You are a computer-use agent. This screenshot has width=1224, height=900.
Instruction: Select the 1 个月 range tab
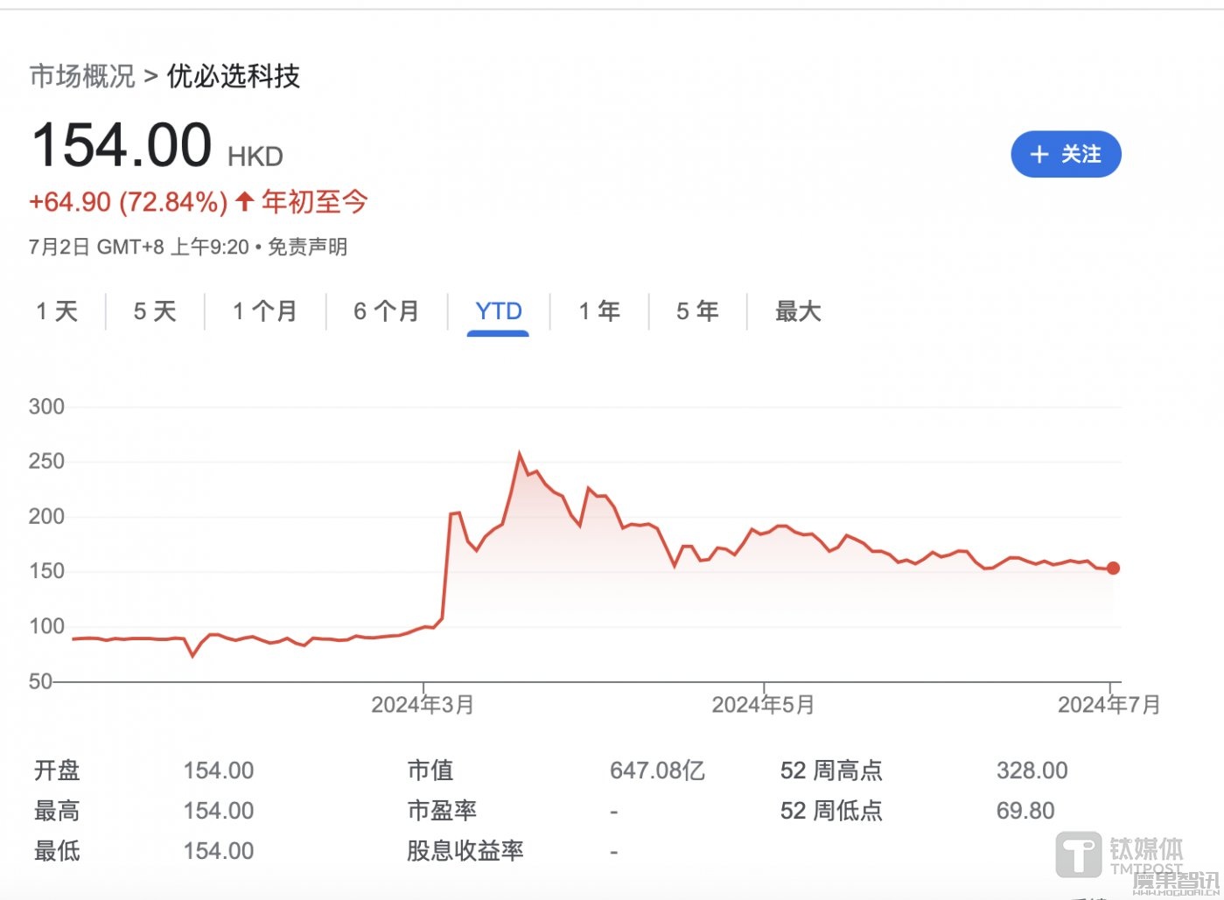(265, 311)
